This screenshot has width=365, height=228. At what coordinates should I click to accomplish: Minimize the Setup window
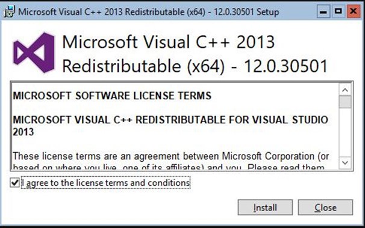click(323, 11)
